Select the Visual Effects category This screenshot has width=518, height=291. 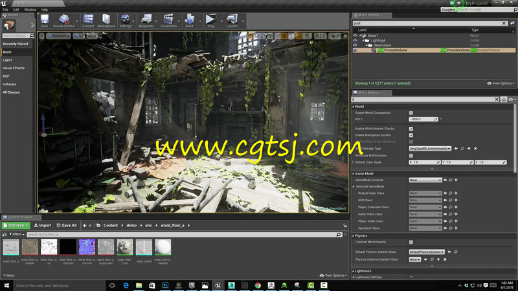pos(14,68)
